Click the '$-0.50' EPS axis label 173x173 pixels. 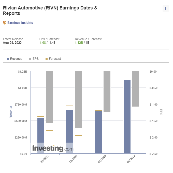tap(153, 88)
